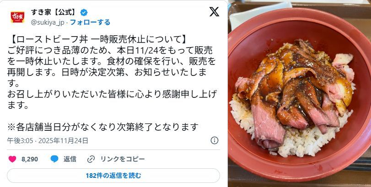This screenshot has width=371, height=187.
Task: Click the blue verified badge
Action: [84, 12]
